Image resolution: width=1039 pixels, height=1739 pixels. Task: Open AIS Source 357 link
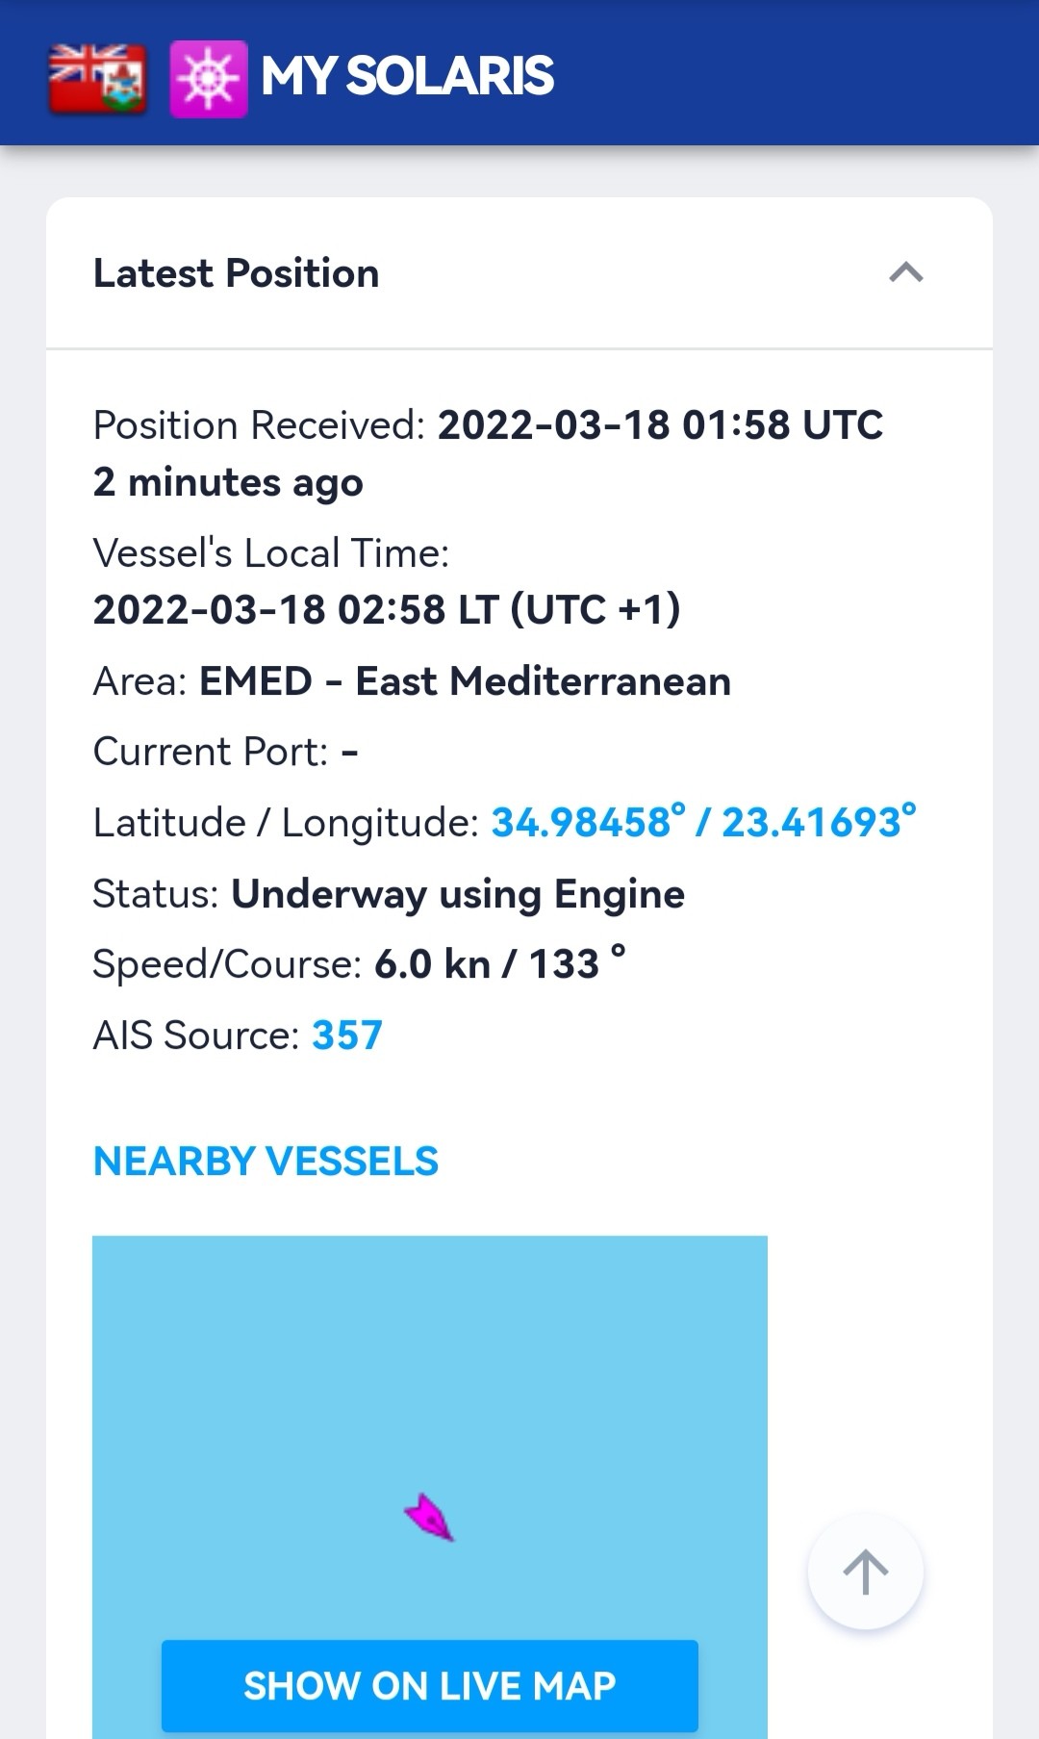click(x=347, y=1036)
